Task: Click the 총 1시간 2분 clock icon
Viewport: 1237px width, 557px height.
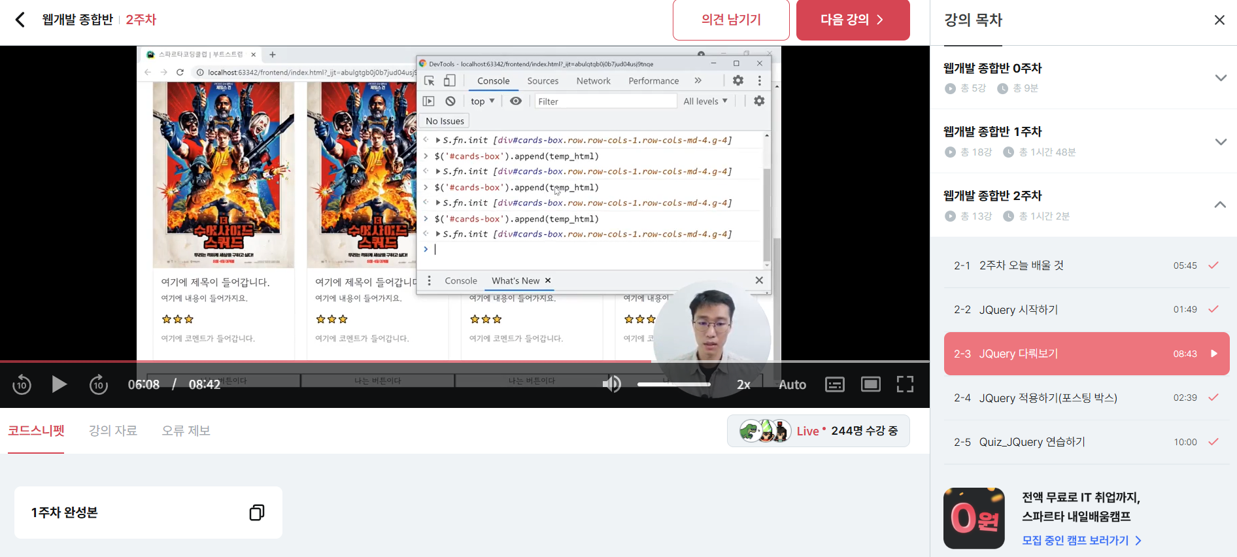Action: pos(1009,216)
